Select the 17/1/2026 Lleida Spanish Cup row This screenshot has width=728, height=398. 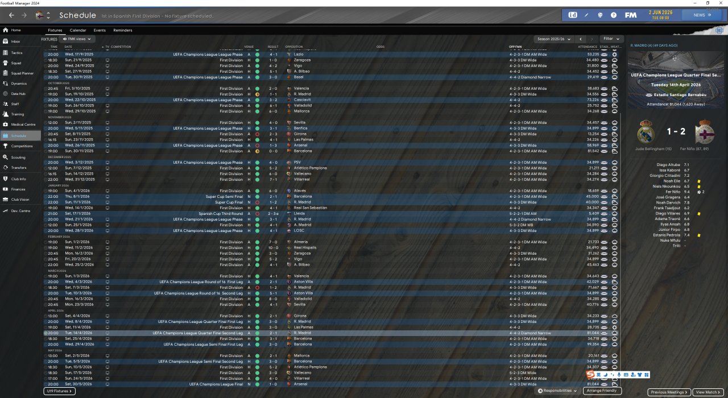tap(332, 214)
